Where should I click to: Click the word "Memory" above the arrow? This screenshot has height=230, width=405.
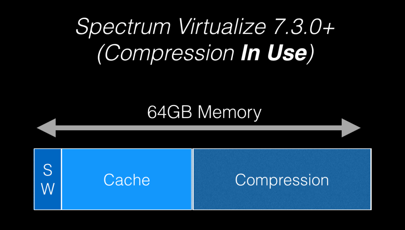[x=229, y=113]
